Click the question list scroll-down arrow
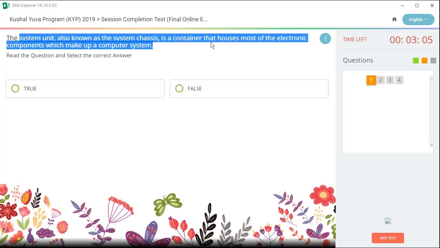 (x=432, y=145)
